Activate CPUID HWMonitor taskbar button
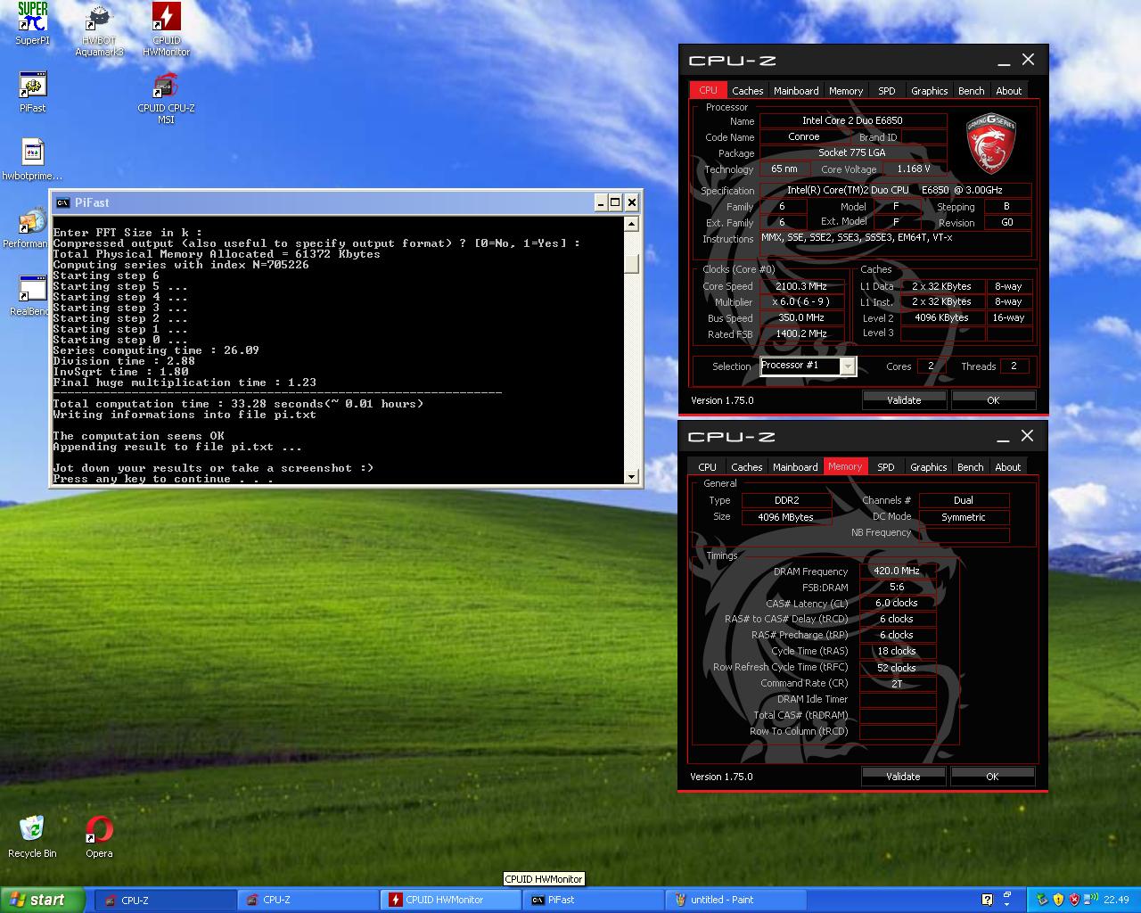1141x913 pixels. point(450,900)
